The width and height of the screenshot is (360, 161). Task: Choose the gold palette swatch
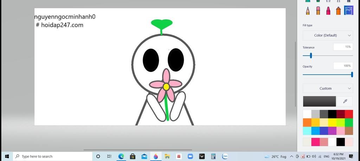coord(315,122)
